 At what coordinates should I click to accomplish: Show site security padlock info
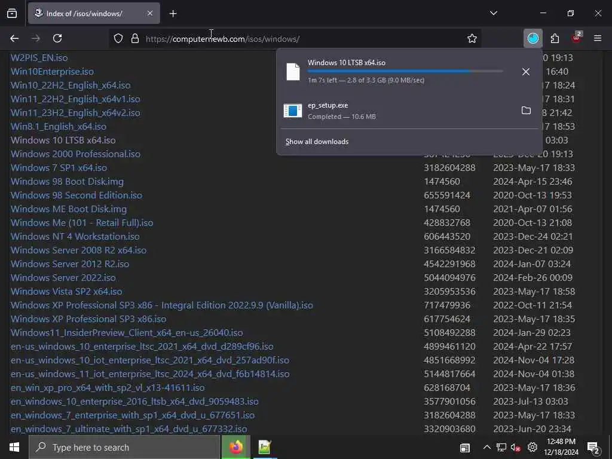click(x=135, y=38)
